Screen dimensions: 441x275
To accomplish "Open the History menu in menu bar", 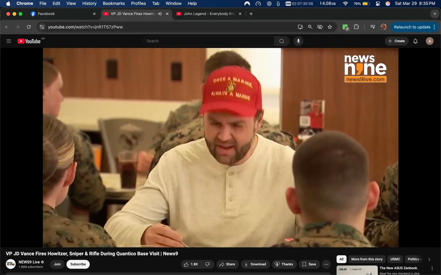I will [89, 3].
